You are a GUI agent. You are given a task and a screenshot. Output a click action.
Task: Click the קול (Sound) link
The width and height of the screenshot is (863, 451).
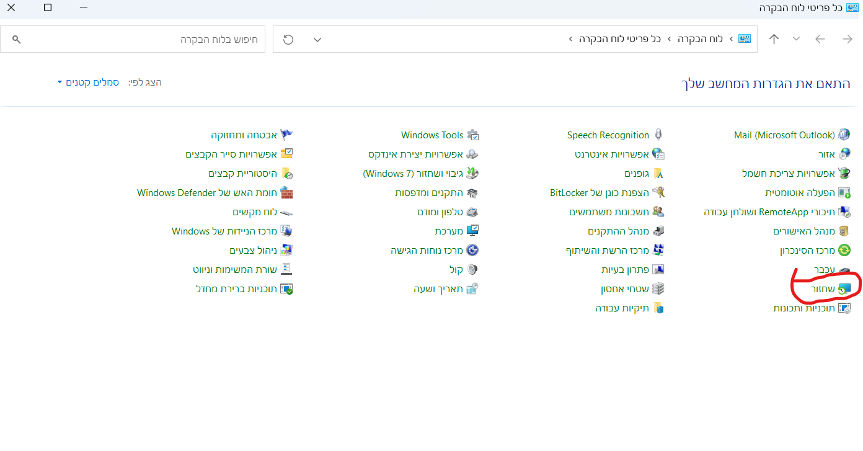[456, 270]
